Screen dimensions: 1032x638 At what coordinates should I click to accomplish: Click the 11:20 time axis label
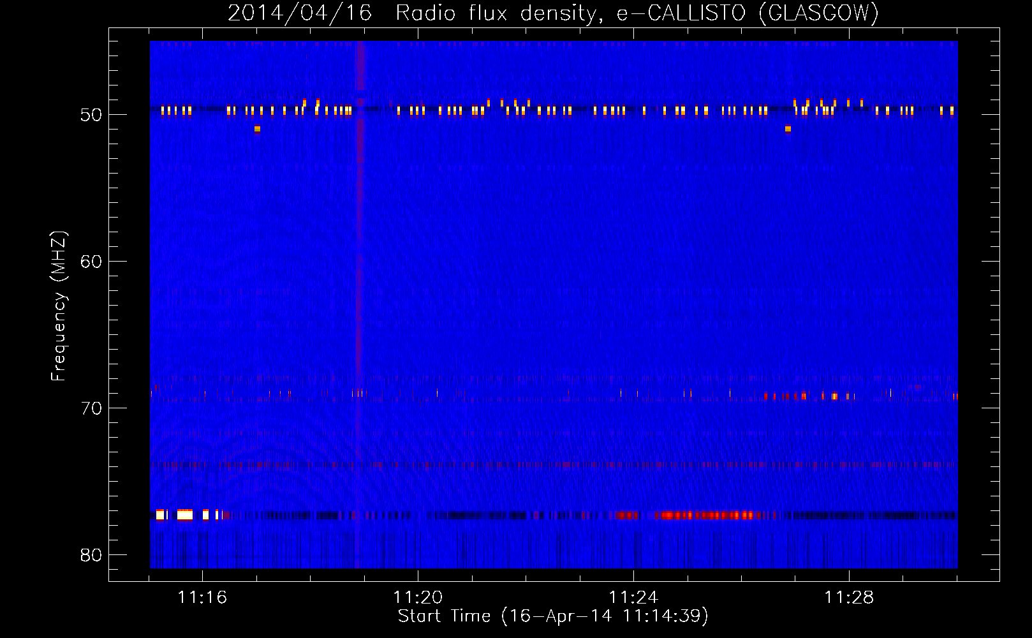pos(418,598)
